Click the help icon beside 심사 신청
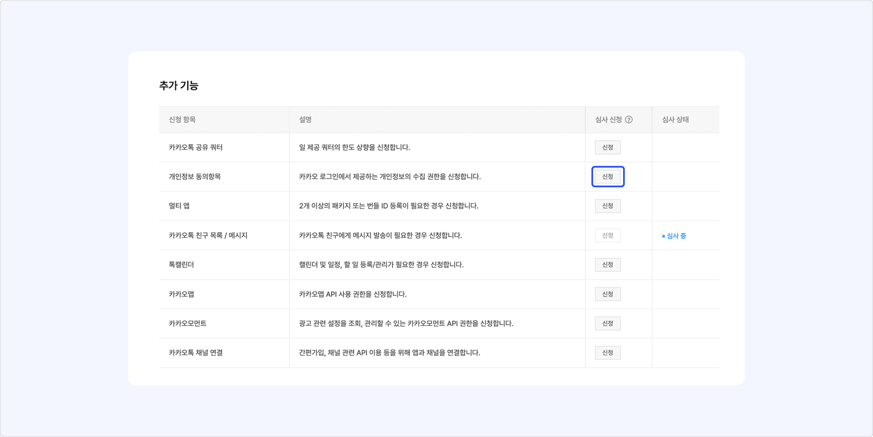The image size is (873, 437). coord(629,120)
